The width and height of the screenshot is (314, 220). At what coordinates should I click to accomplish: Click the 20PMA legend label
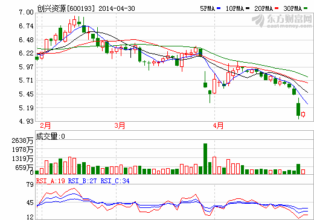(x=264, y=8)
